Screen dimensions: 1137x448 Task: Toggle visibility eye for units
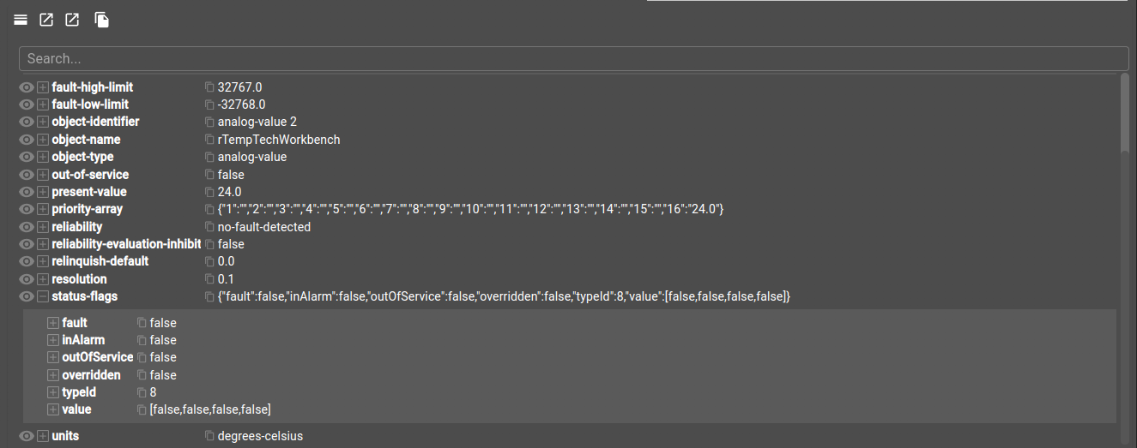pos(27,436)
